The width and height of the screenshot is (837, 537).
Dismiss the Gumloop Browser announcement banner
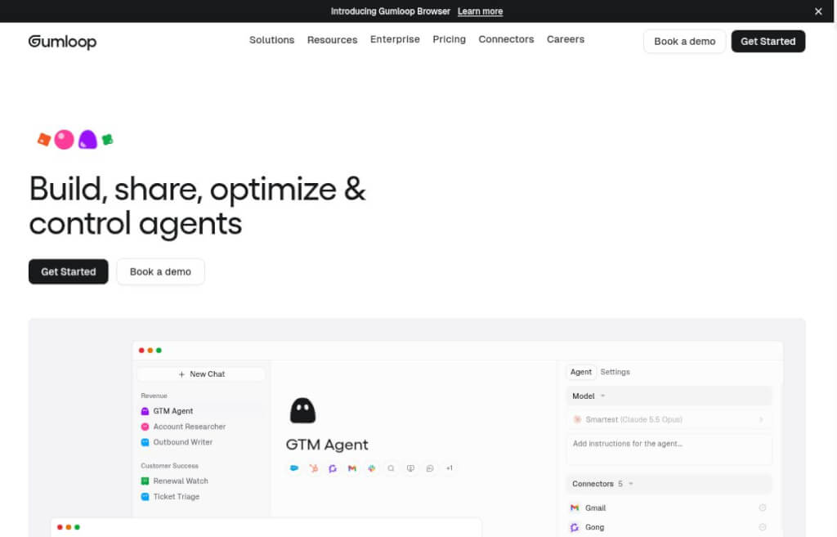818,11
